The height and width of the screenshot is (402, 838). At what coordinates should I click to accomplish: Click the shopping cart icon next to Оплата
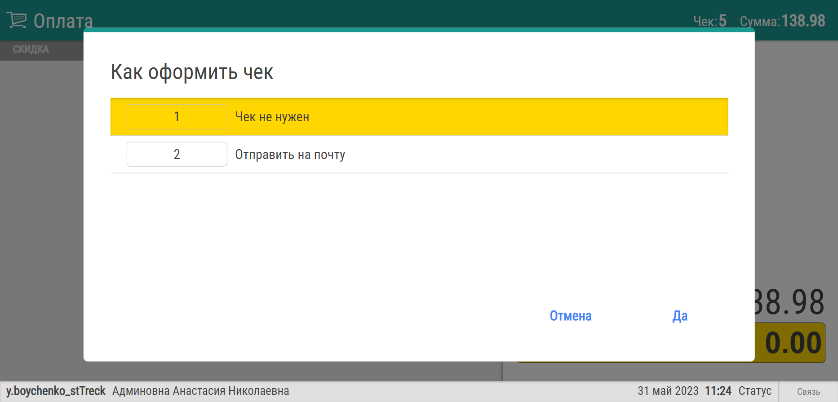(17, 20)
